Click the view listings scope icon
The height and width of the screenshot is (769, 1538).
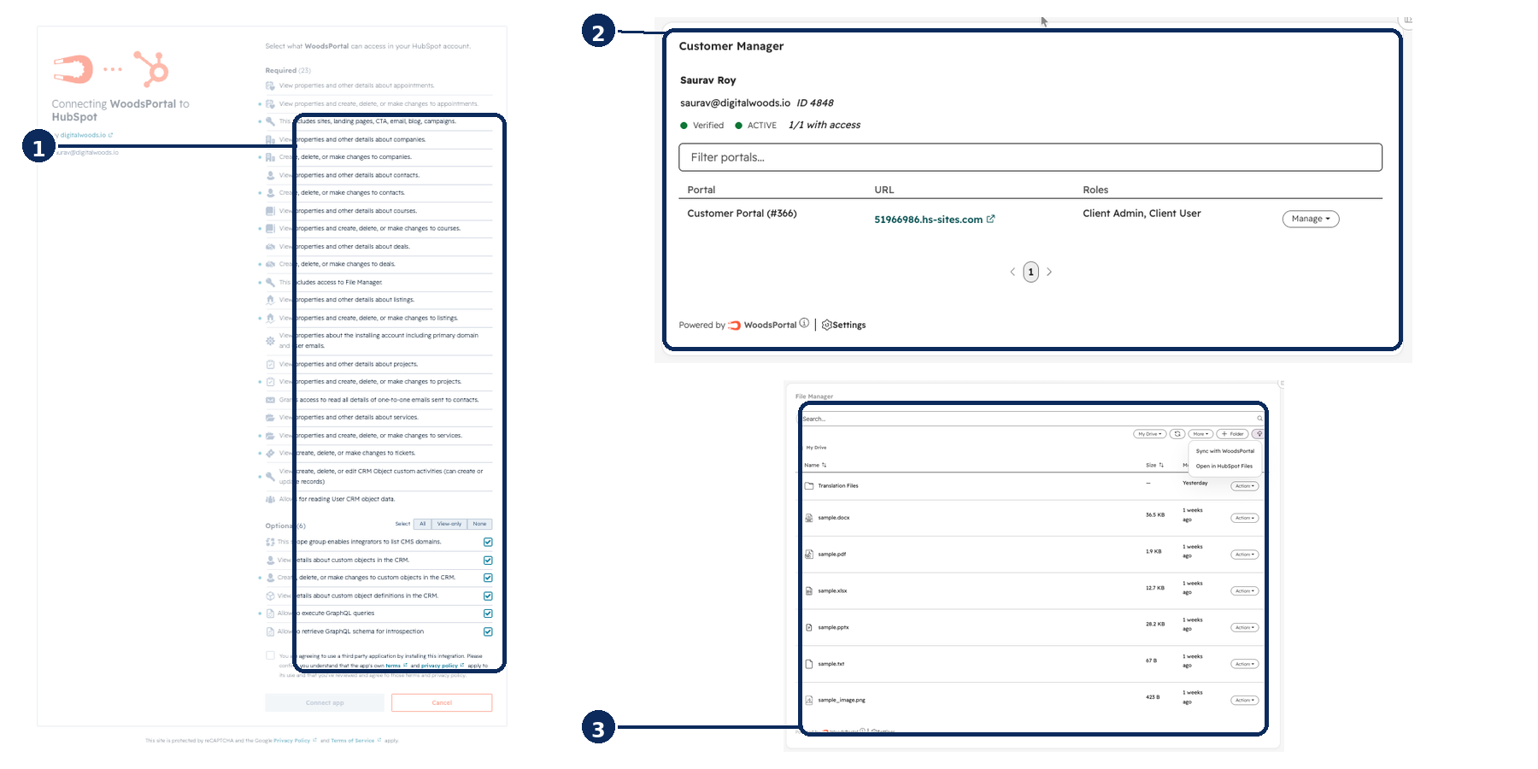(x=270, y=300)
